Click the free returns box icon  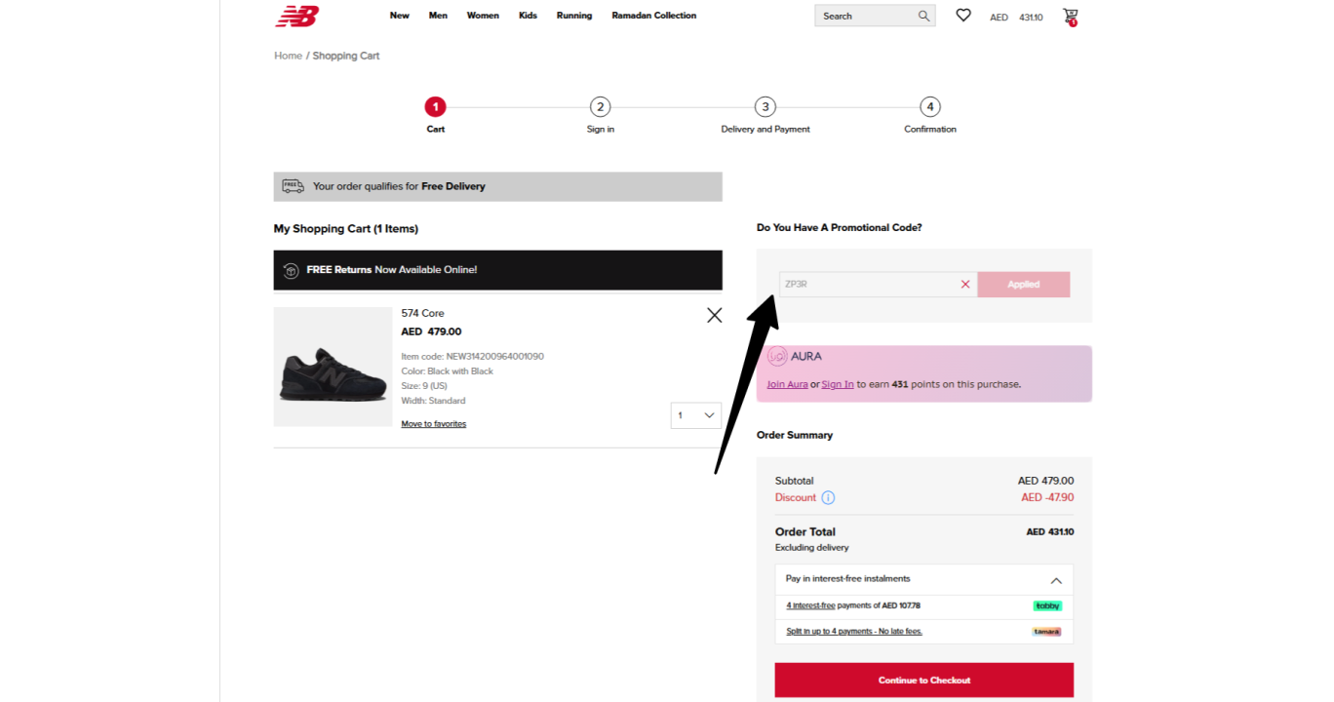point(291,270)
